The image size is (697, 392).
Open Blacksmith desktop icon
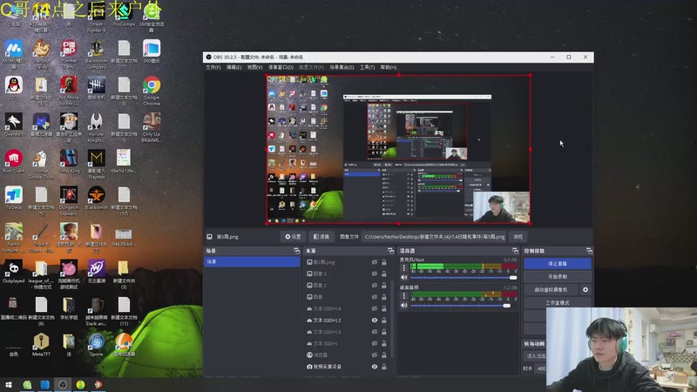[x=97, y=199]
